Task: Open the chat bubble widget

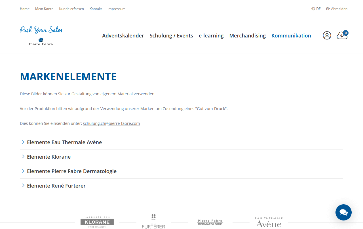Action: [x=343, y=212]
